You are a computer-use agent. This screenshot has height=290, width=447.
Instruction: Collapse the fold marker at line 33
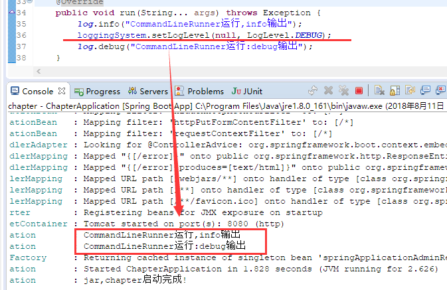[29, 2]
